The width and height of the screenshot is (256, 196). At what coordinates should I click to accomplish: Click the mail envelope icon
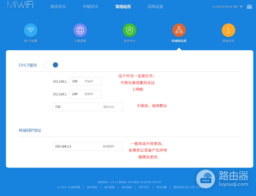pos(249,6)
